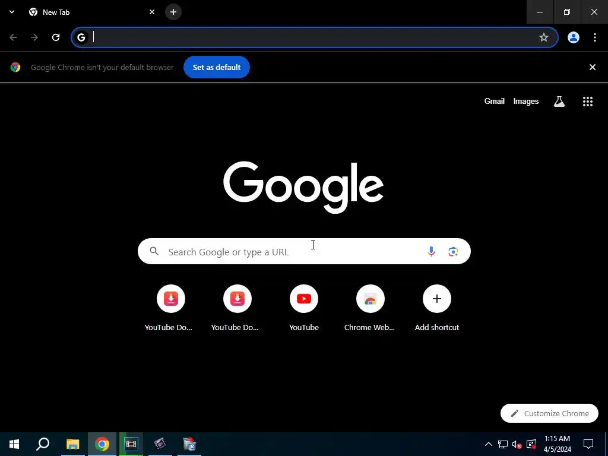Click the Chrome logo in the infobar

tap(15, 67)
